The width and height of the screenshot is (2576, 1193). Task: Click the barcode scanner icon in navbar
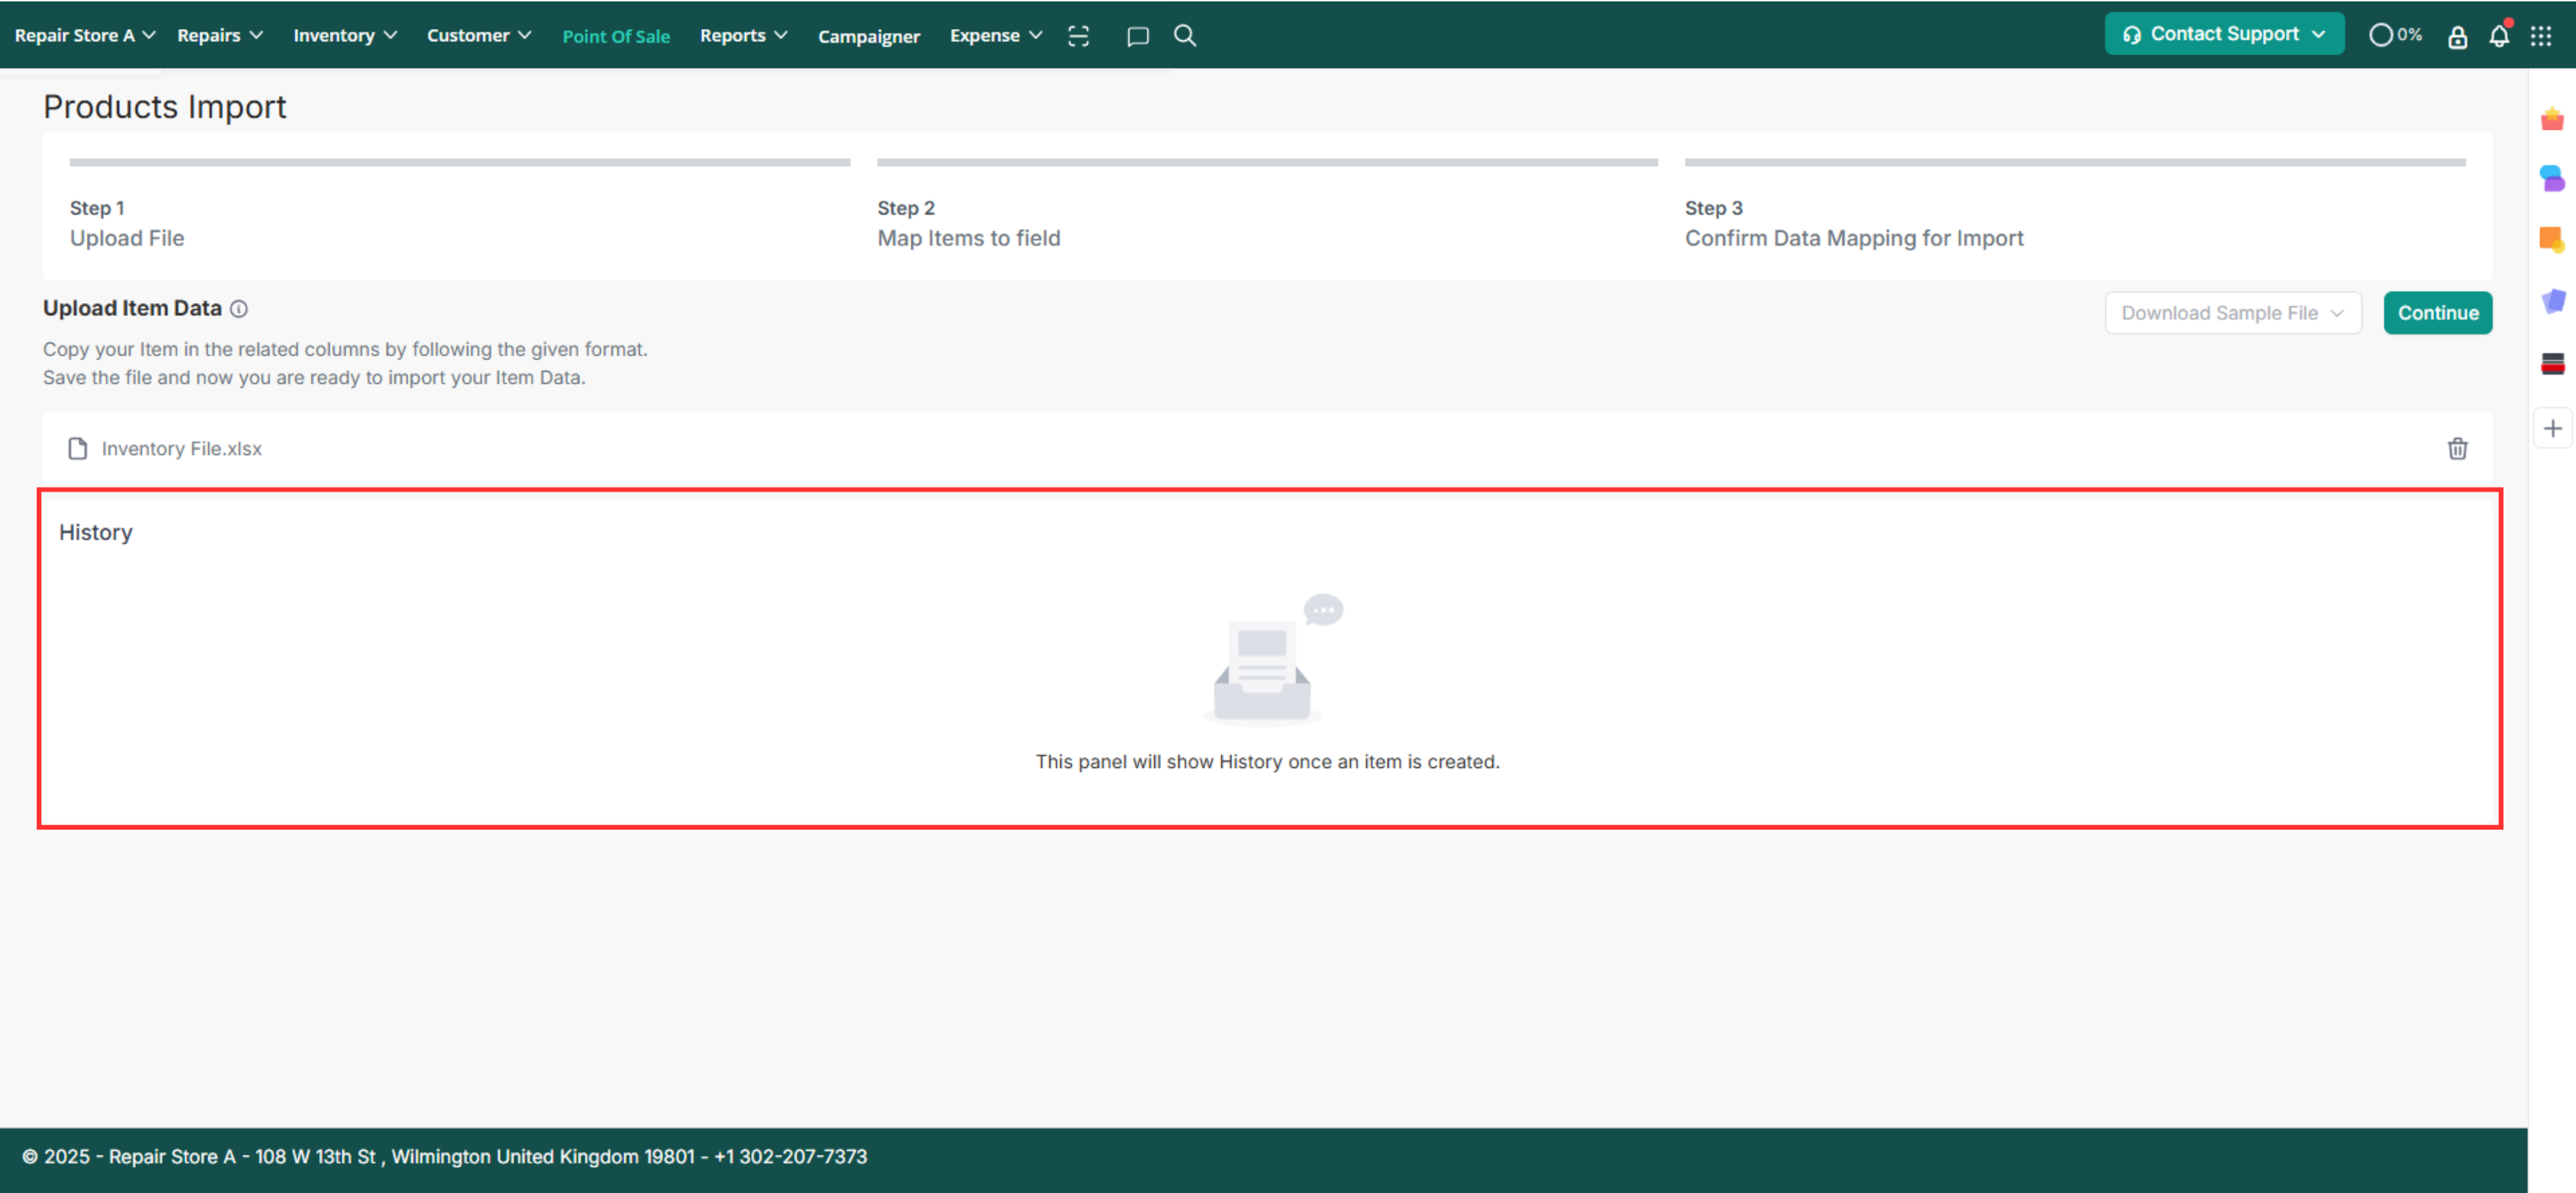(1078, 36)
